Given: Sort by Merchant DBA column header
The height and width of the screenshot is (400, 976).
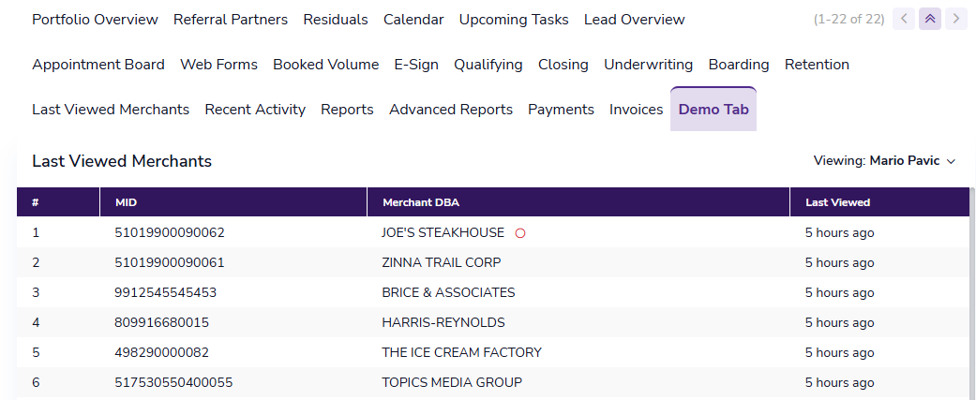Looking at the screenshot, I should pos(421,202).
